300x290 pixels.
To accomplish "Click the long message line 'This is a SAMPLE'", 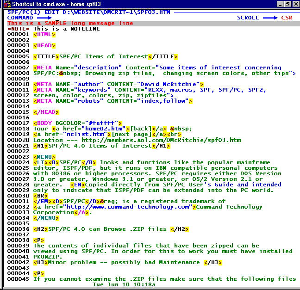I will click(70, 23).
